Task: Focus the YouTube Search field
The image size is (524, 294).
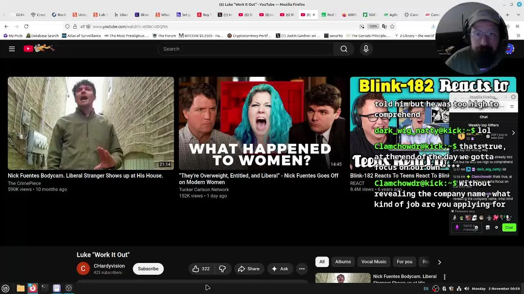Action: tap(246, 49)
